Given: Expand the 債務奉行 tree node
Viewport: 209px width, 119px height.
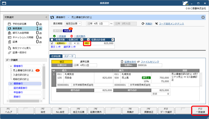Looking at the screenshot, I should (x=11, y=84).
